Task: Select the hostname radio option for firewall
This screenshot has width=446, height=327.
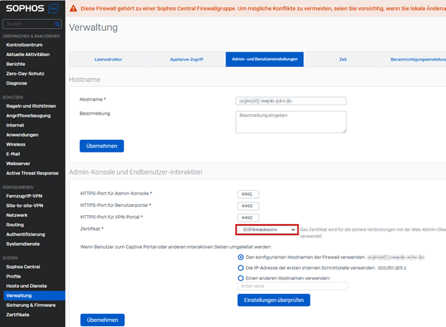Action: (240, 257)
